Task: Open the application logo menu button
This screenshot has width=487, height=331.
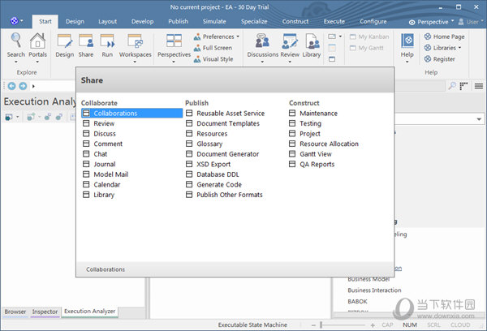Action: [15, 21]
